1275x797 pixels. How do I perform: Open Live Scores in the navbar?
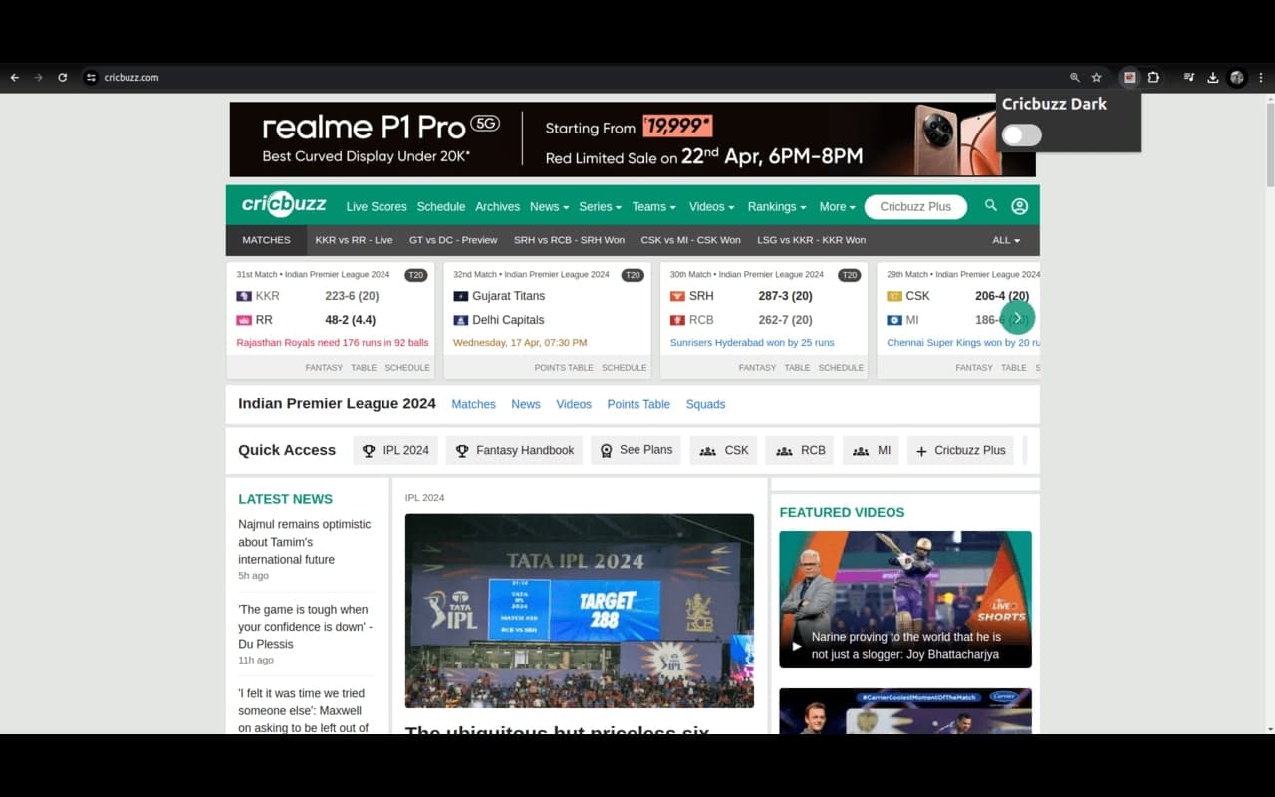[x=377, y=207]
